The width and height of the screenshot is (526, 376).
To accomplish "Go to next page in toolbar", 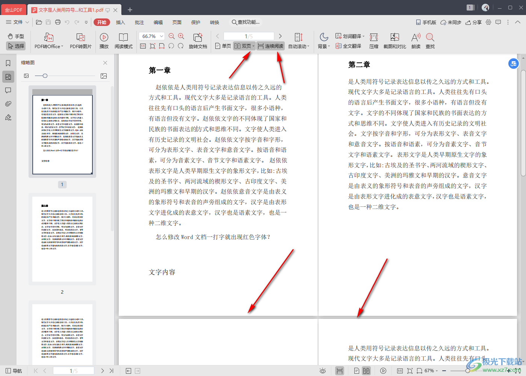I will coord(280,36).
